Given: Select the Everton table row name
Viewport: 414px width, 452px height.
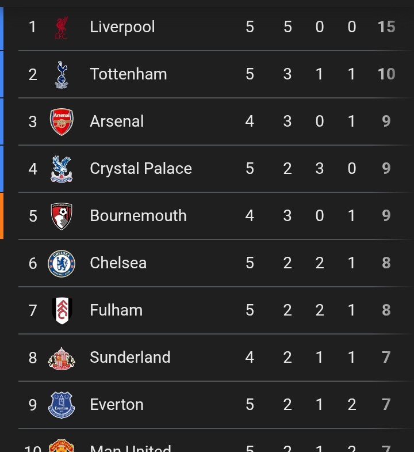Looking at the screenshot, I should (x=117, y=405).
